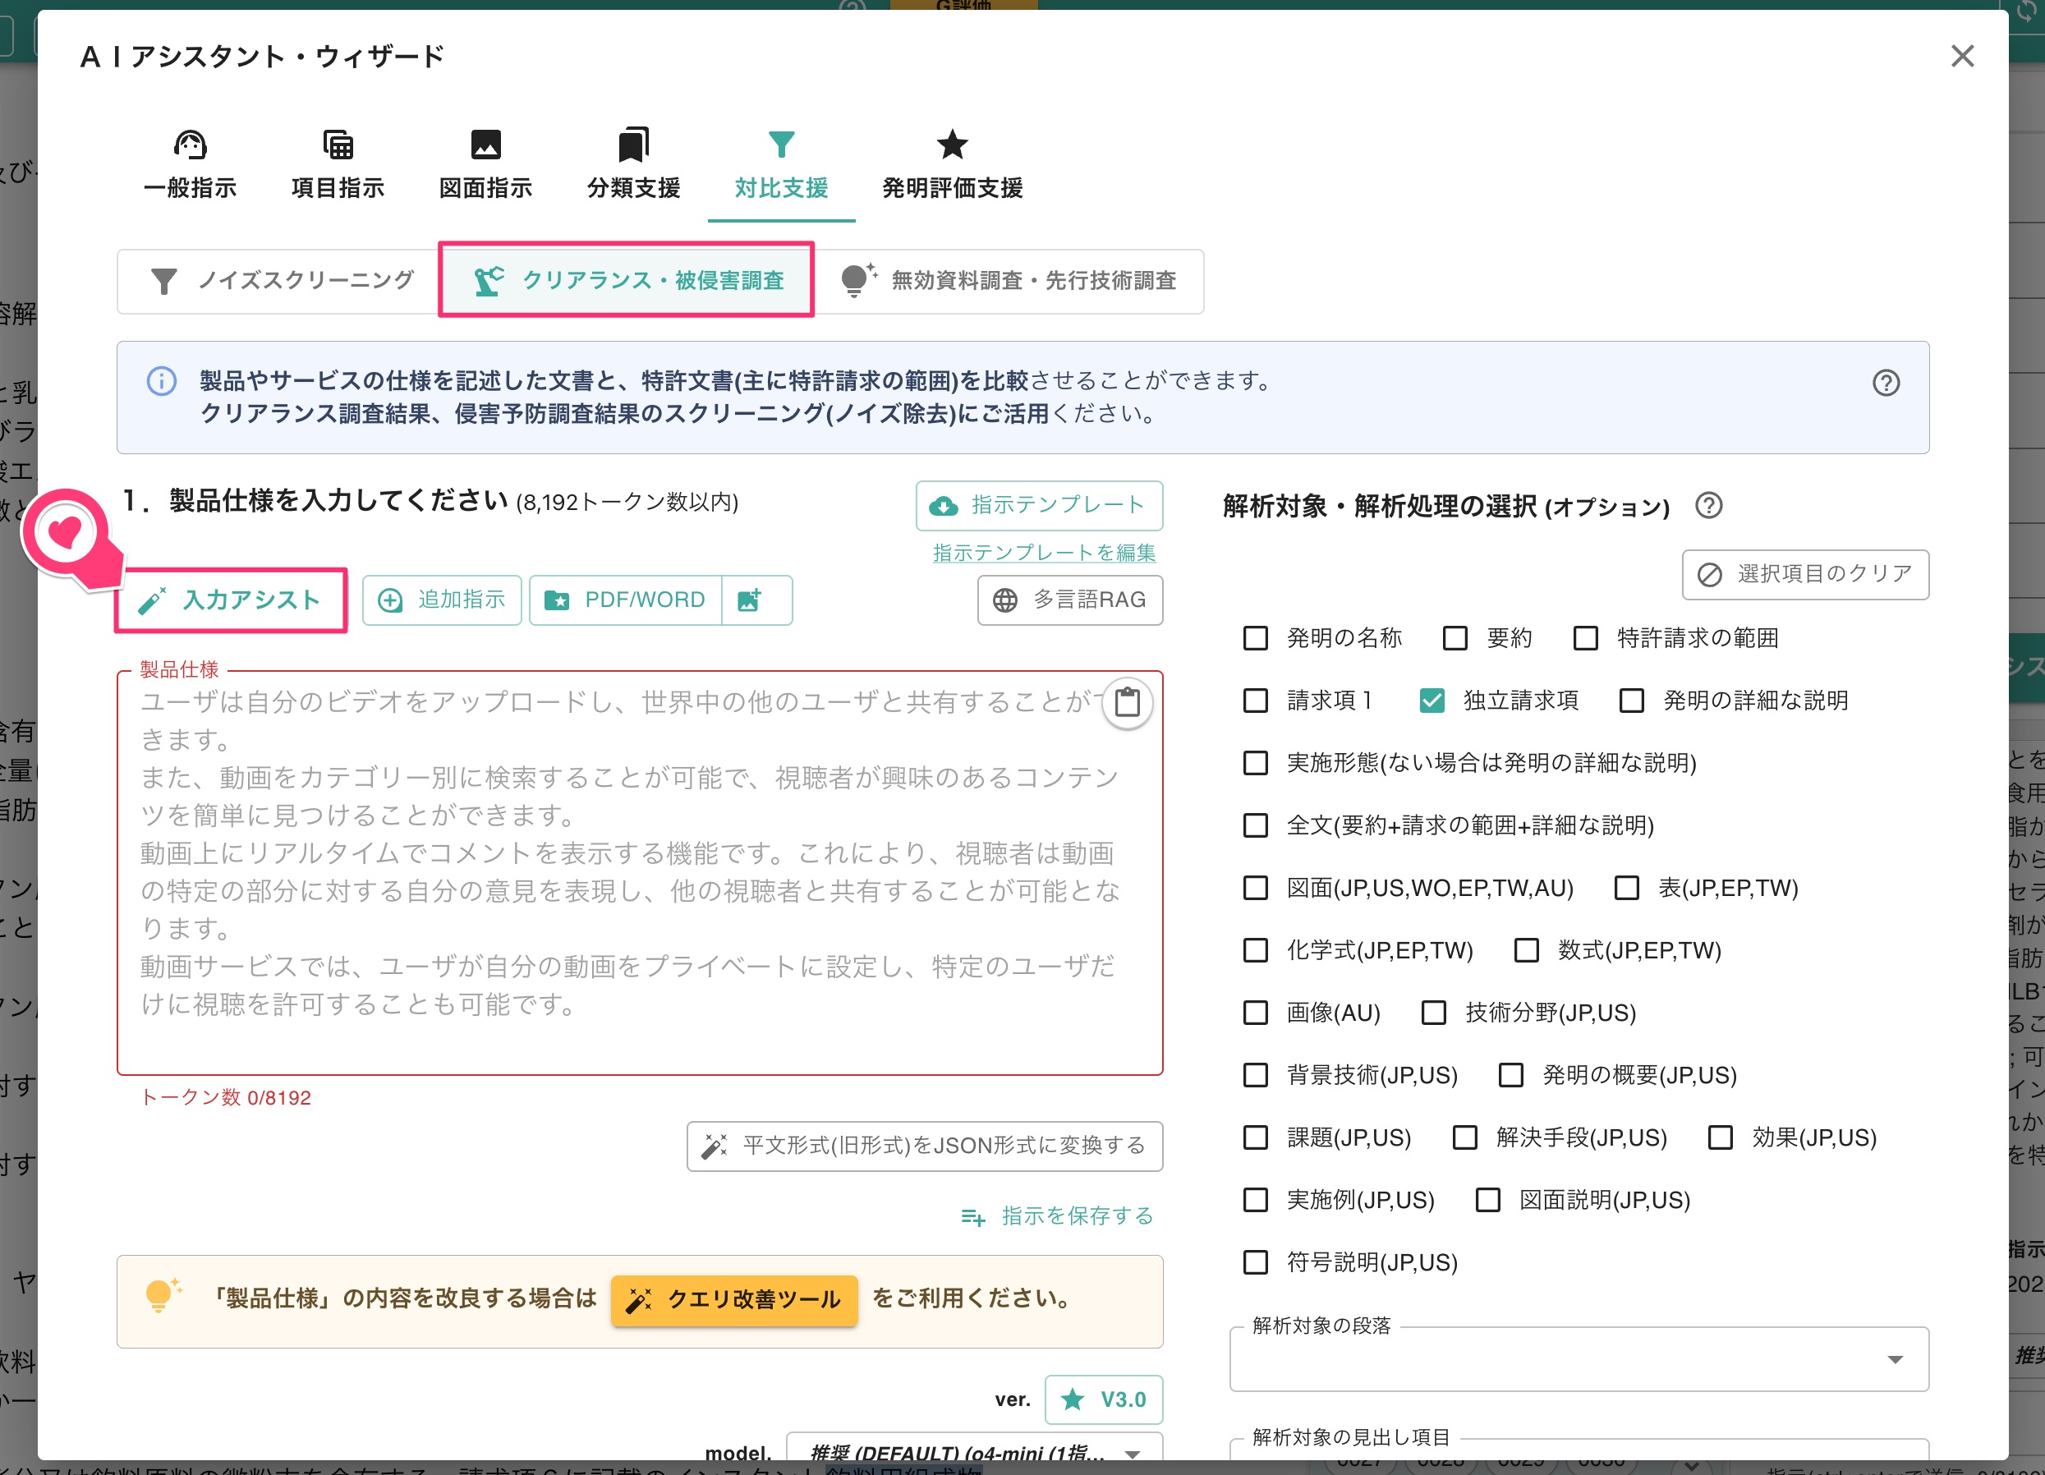Check the 化学式(JP,EP,TW) checkbox
Screen dimensions: 2045x1475
[x=1255, y=950]
